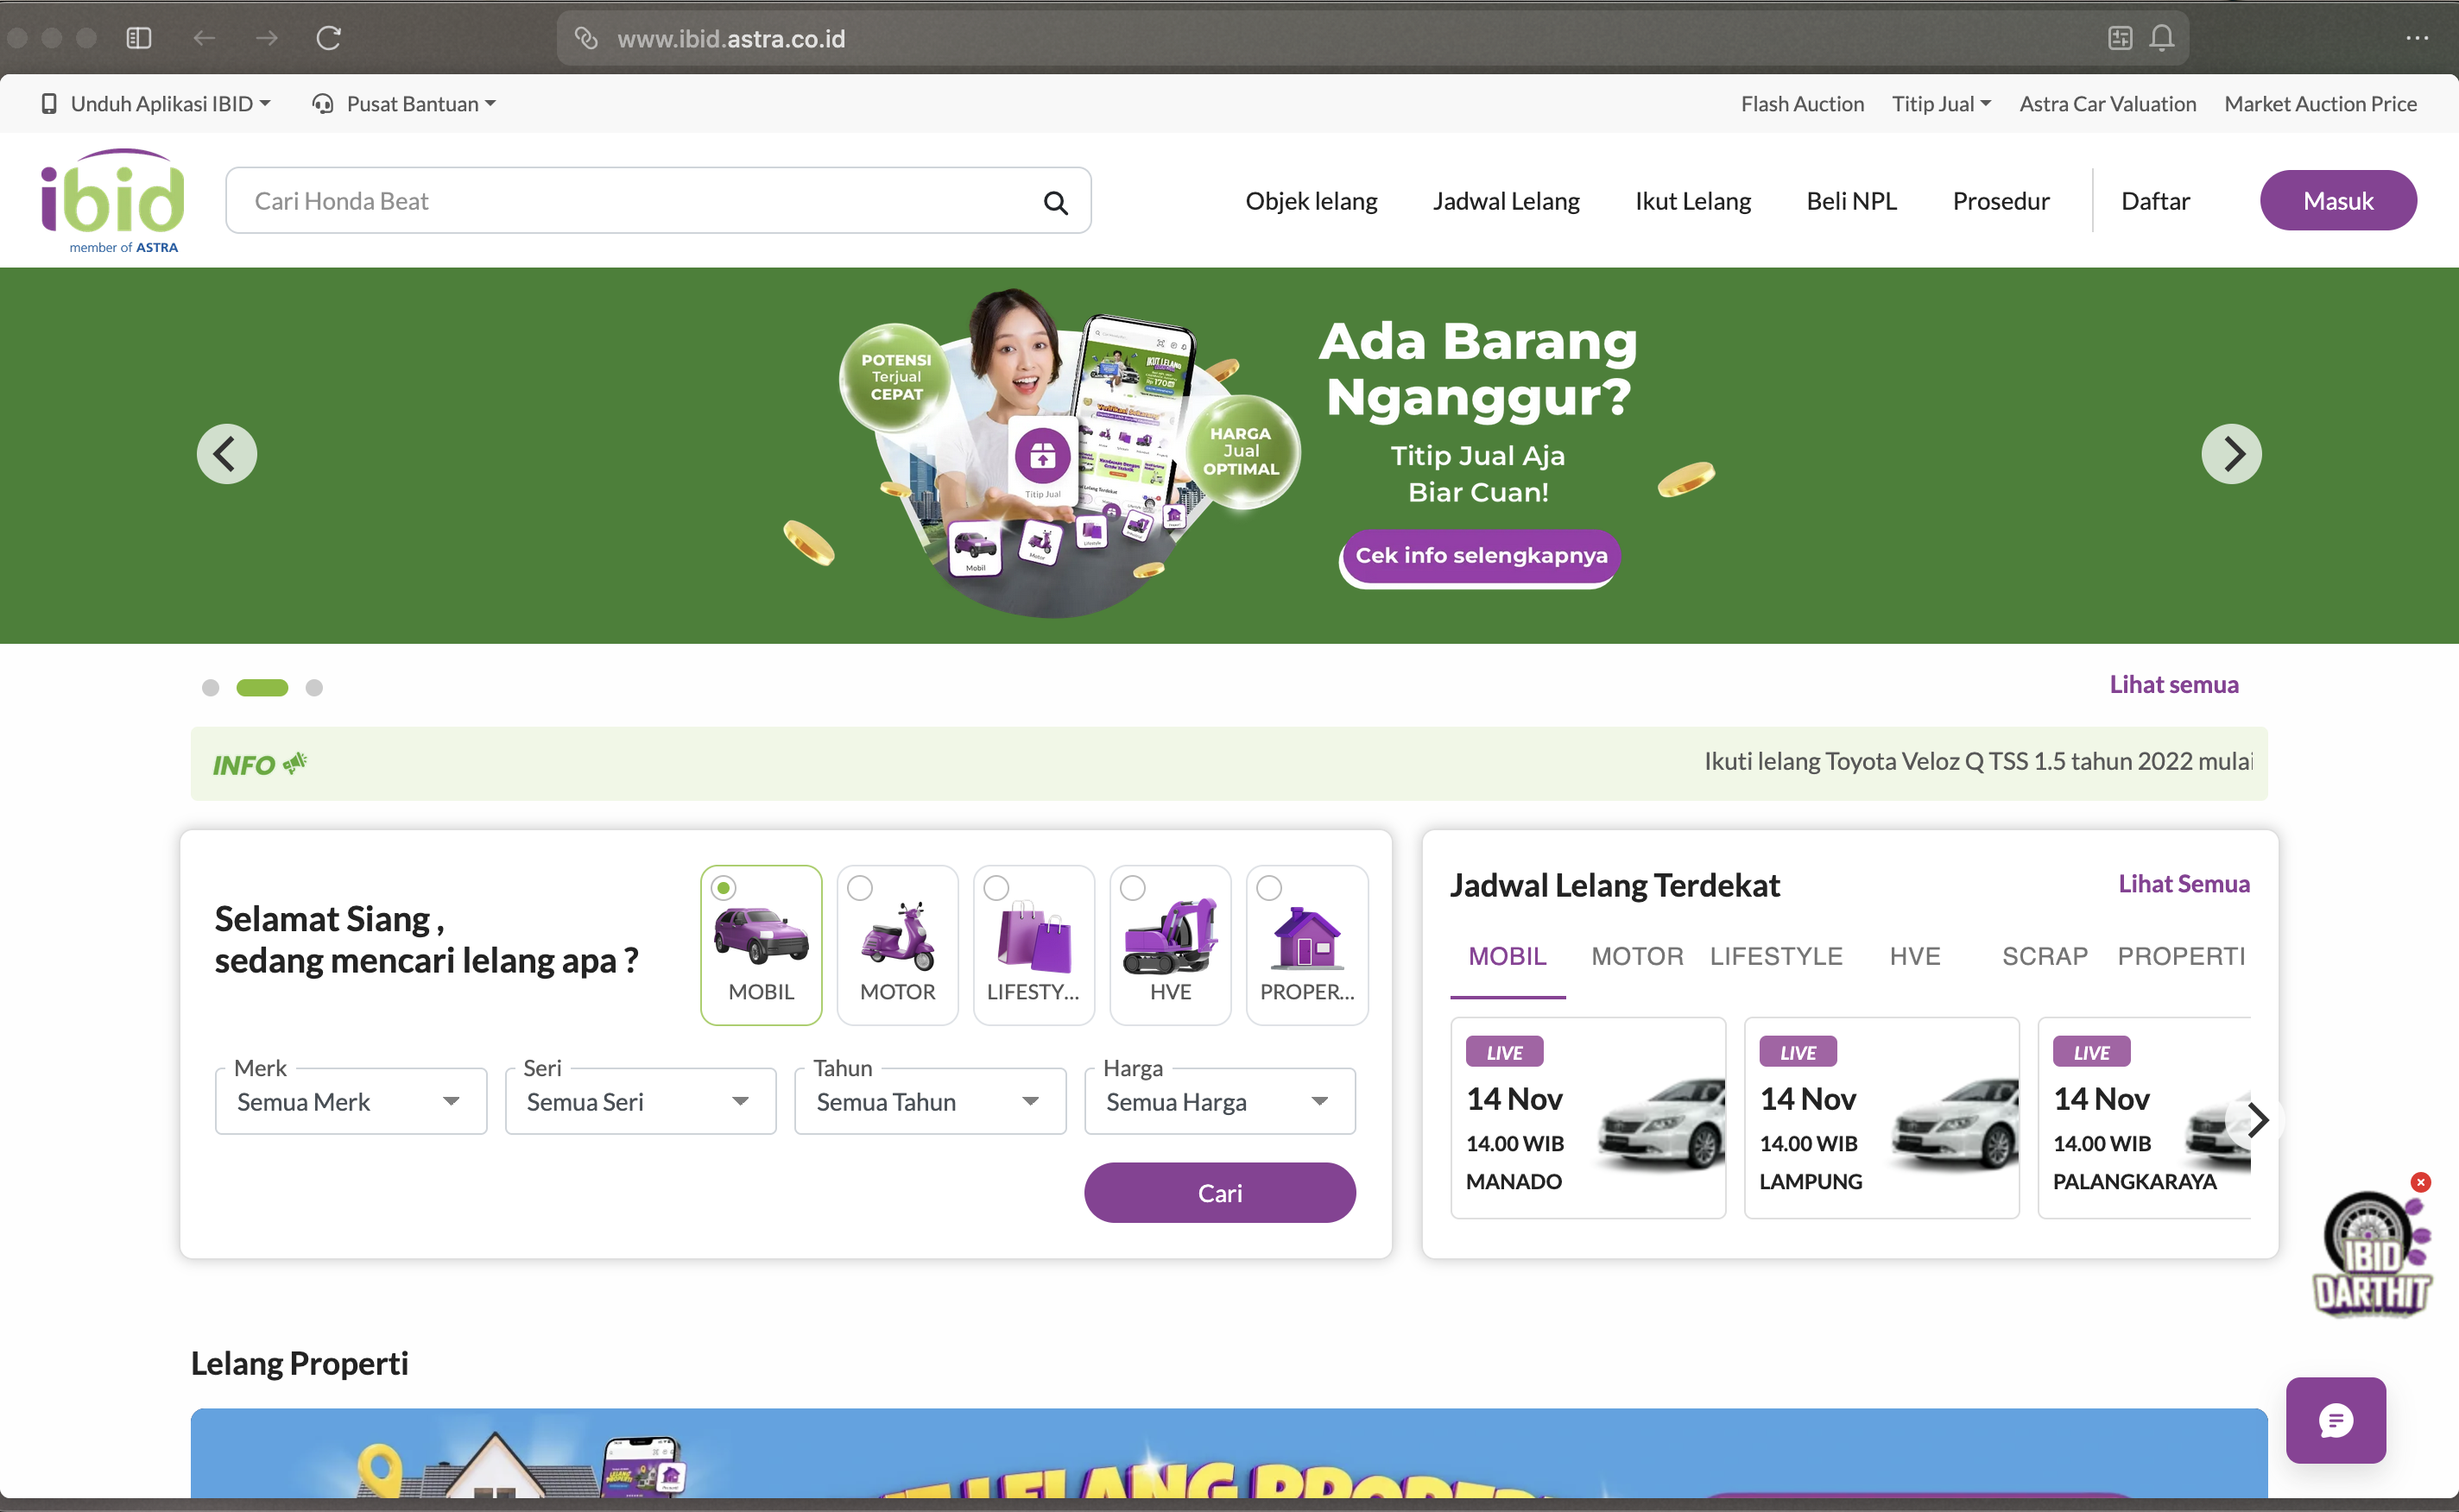Jump to third banner carousel dot
The image size is (2459, 1512).
[314, 688]
